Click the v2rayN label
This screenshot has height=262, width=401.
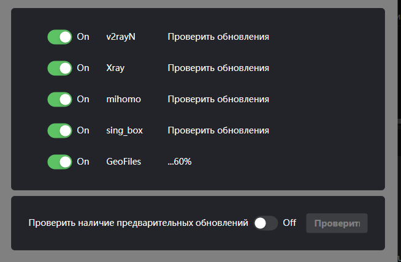click(x=121, y=37)
